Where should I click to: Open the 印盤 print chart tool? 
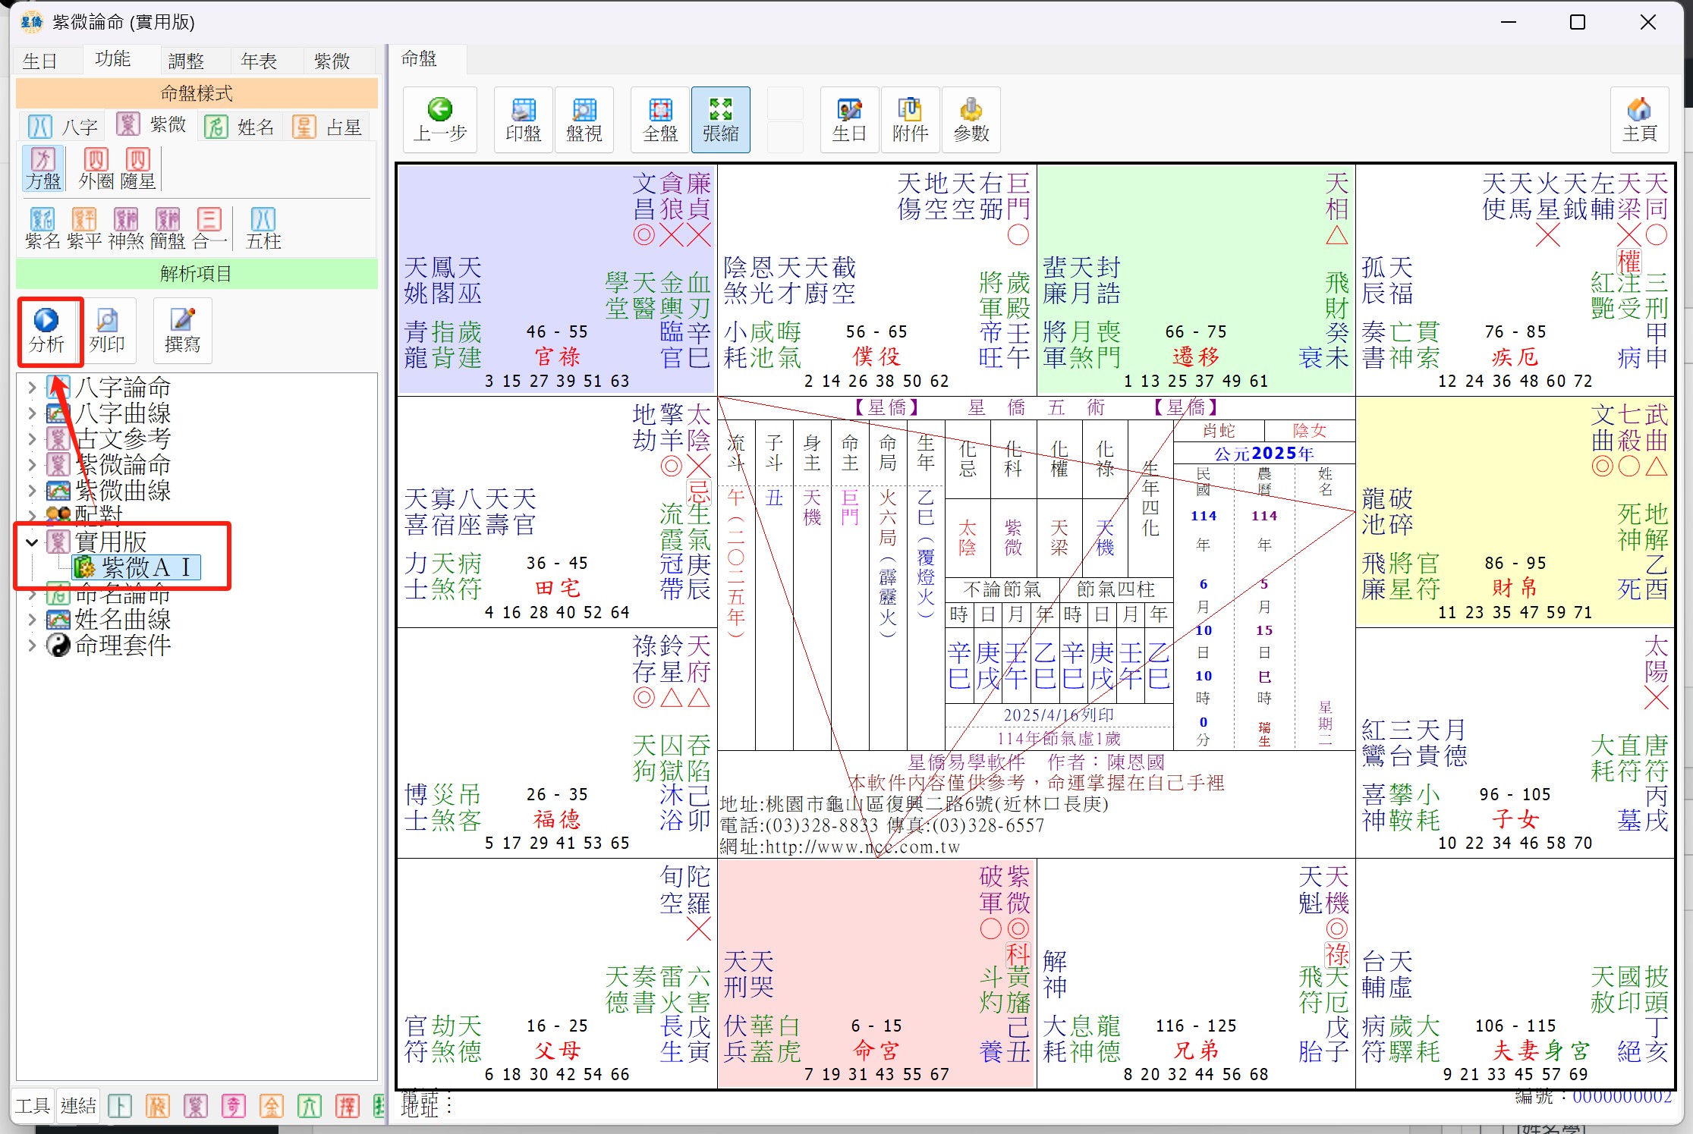pyautogui.click(x=523, y=120)
